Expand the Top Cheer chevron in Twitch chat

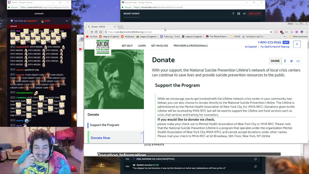pos(67,21)
